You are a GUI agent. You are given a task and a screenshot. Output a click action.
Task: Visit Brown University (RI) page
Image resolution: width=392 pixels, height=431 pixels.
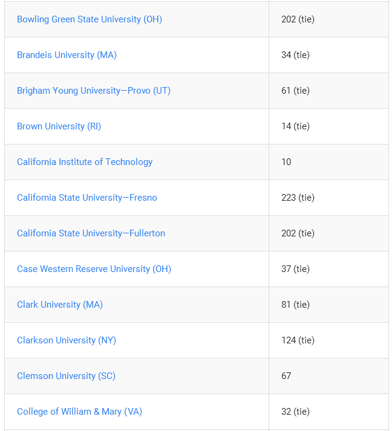[x=59, y=126]
